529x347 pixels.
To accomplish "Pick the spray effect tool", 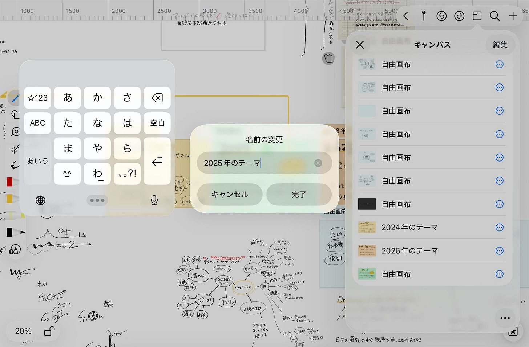I will (x=15, y=149).
